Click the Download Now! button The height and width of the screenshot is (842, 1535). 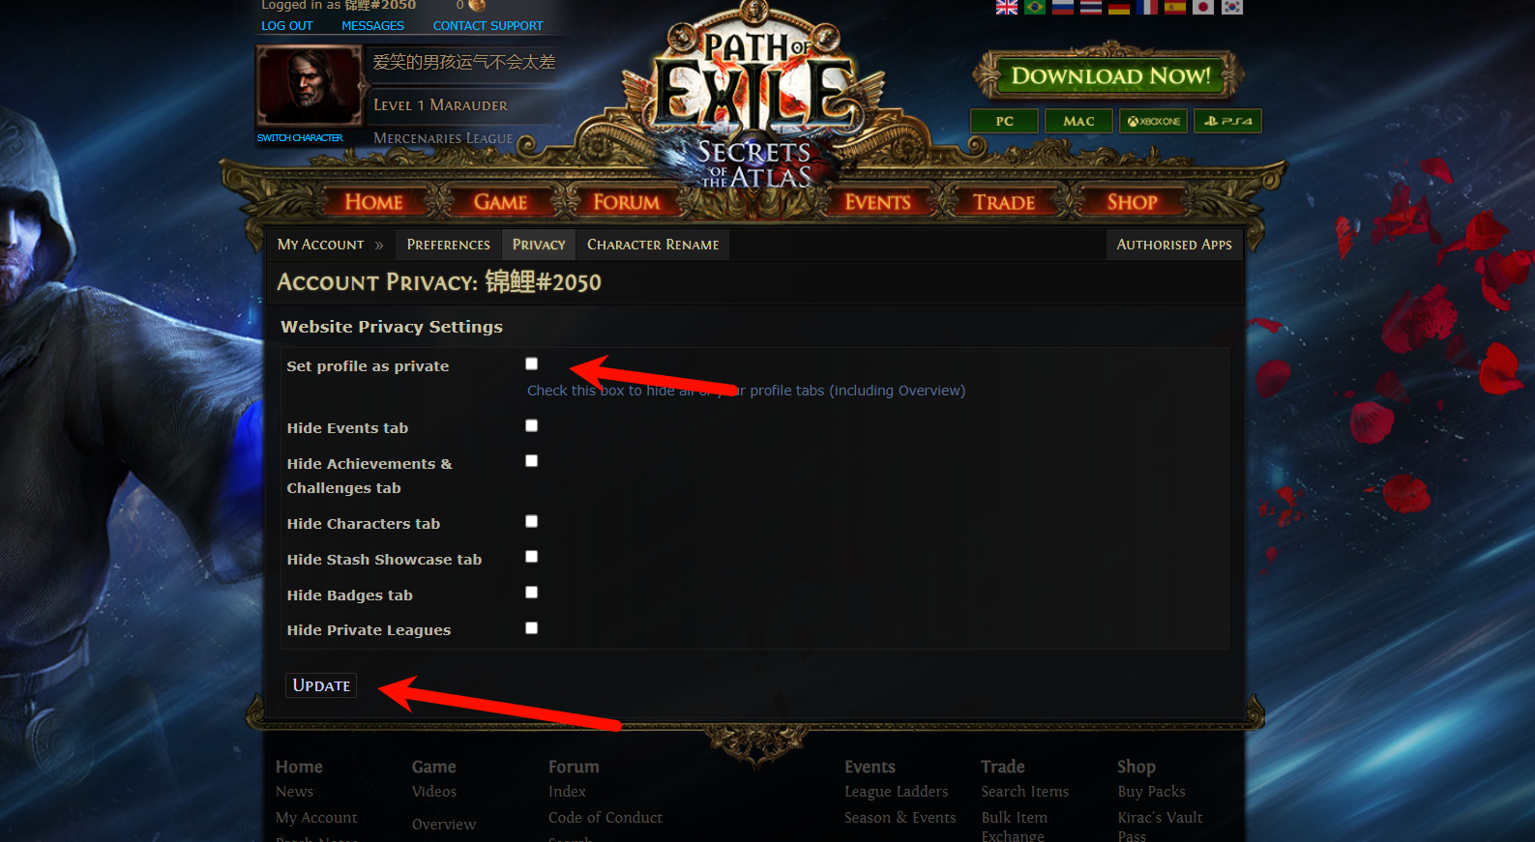pos(1110,75)
